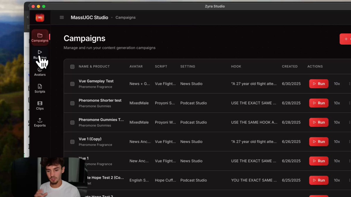
Task: Tick checkbox for Vue Gameplay Test
Action: coord(72,84)
